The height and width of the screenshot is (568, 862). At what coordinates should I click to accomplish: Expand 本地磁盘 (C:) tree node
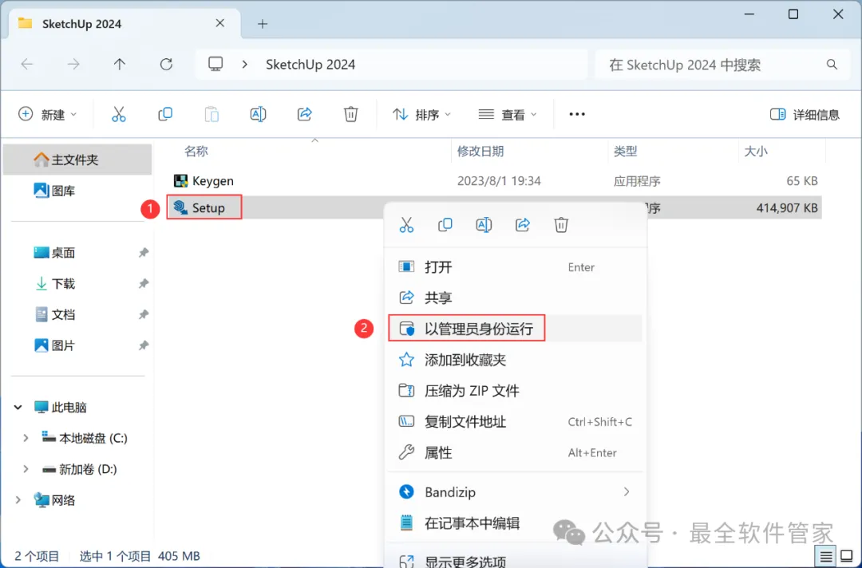[26, 438]
